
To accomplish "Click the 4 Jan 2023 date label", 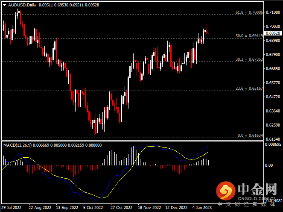I will [202, 207].
